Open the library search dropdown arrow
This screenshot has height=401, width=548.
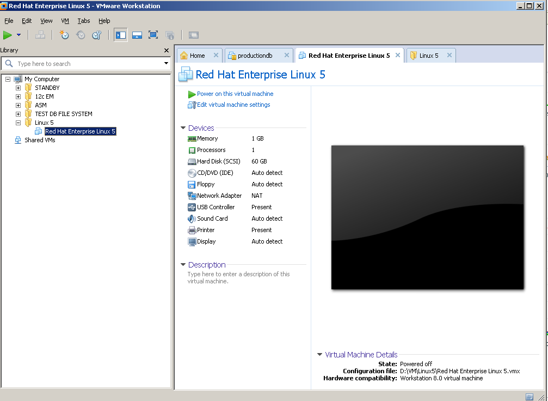pyautogui.click(x=166, y=64)
